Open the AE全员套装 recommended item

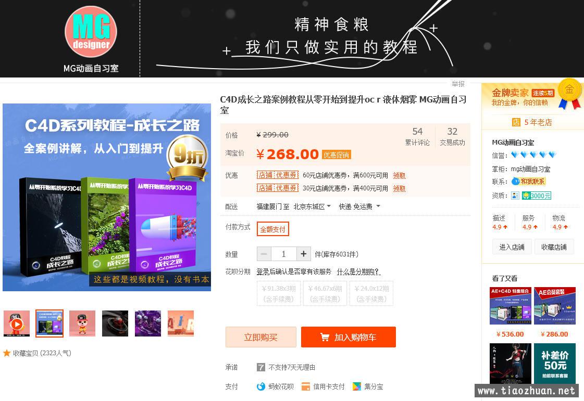pyautogui.click(x=555, y=306)
